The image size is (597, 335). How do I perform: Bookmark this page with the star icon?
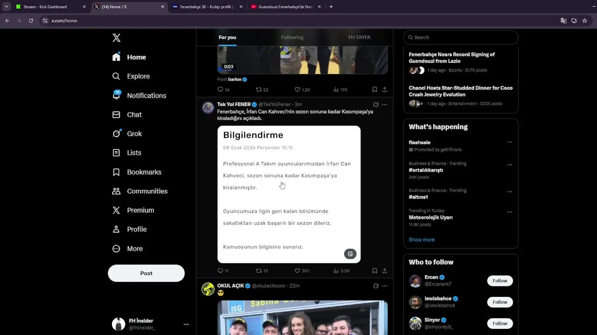pyautogui.click(x=585, y=21)
